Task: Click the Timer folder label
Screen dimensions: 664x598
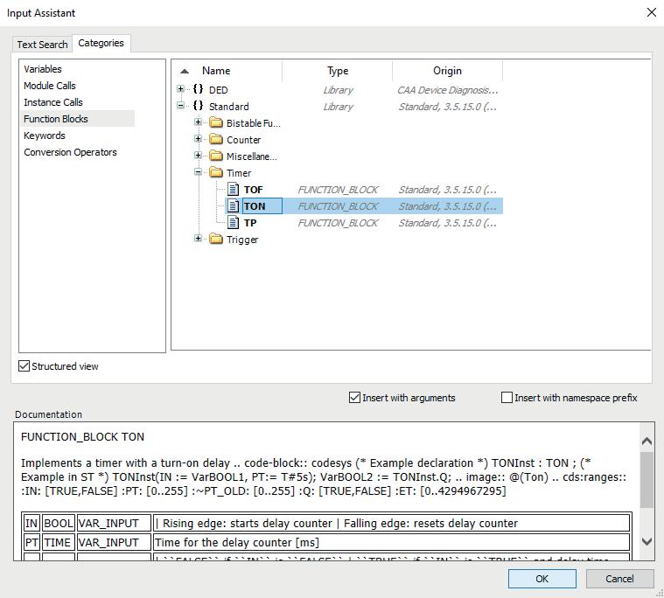Action: pos(239,173)
